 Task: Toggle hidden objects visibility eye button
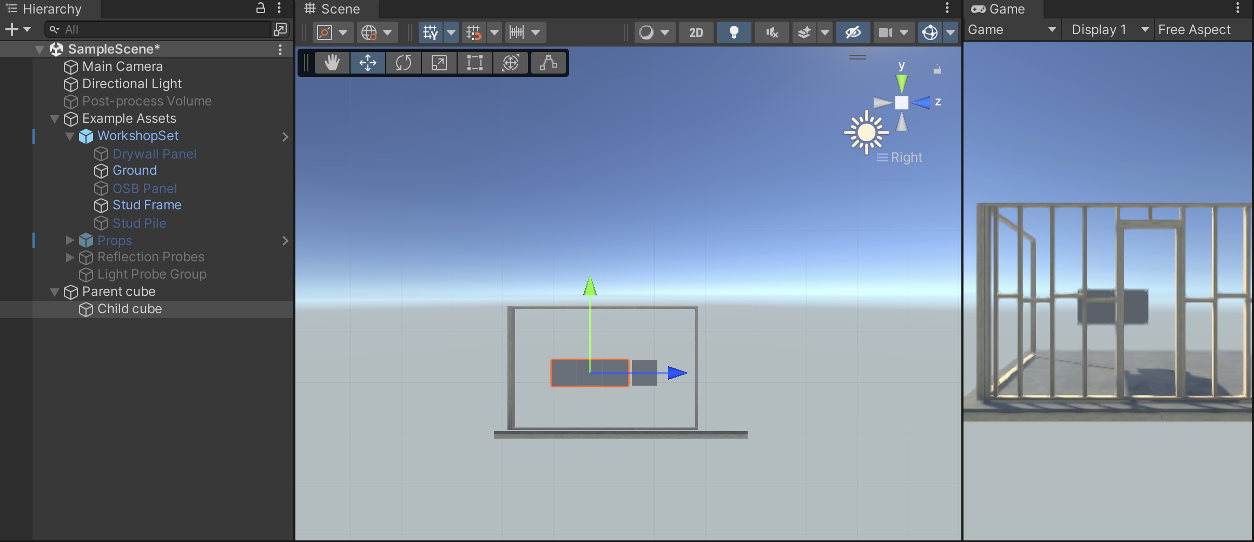[x=853, y=32]
